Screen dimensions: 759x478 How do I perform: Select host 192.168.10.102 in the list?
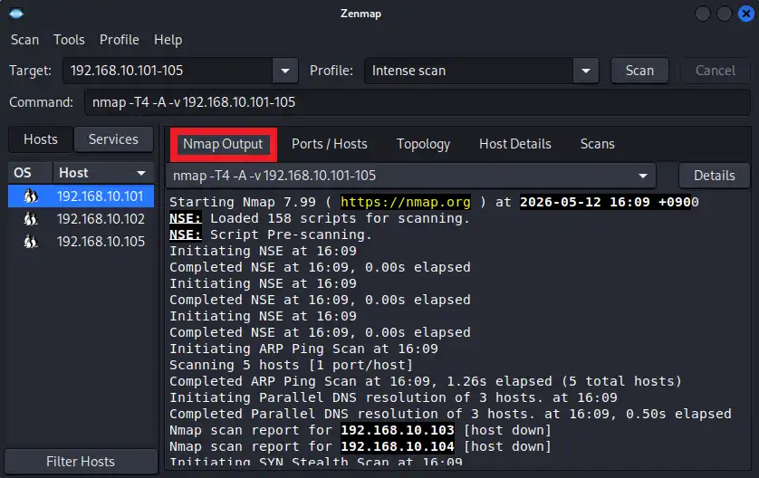tap(81, 219)
